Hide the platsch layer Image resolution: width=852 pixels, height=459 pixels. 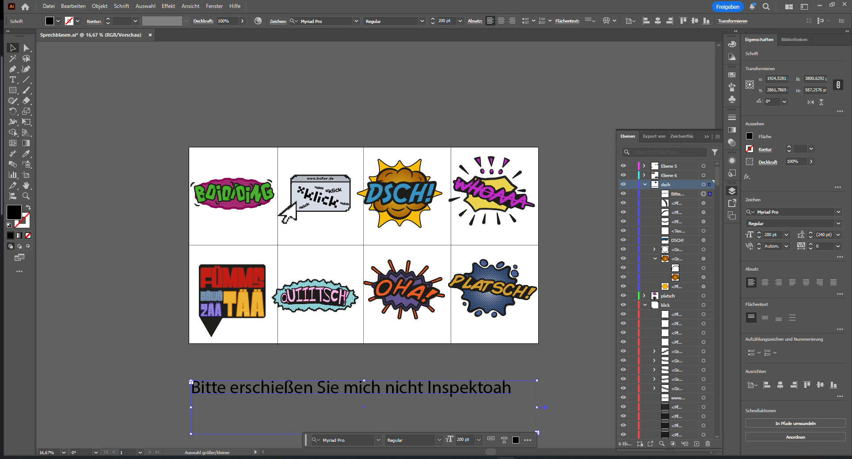[623, 296]
